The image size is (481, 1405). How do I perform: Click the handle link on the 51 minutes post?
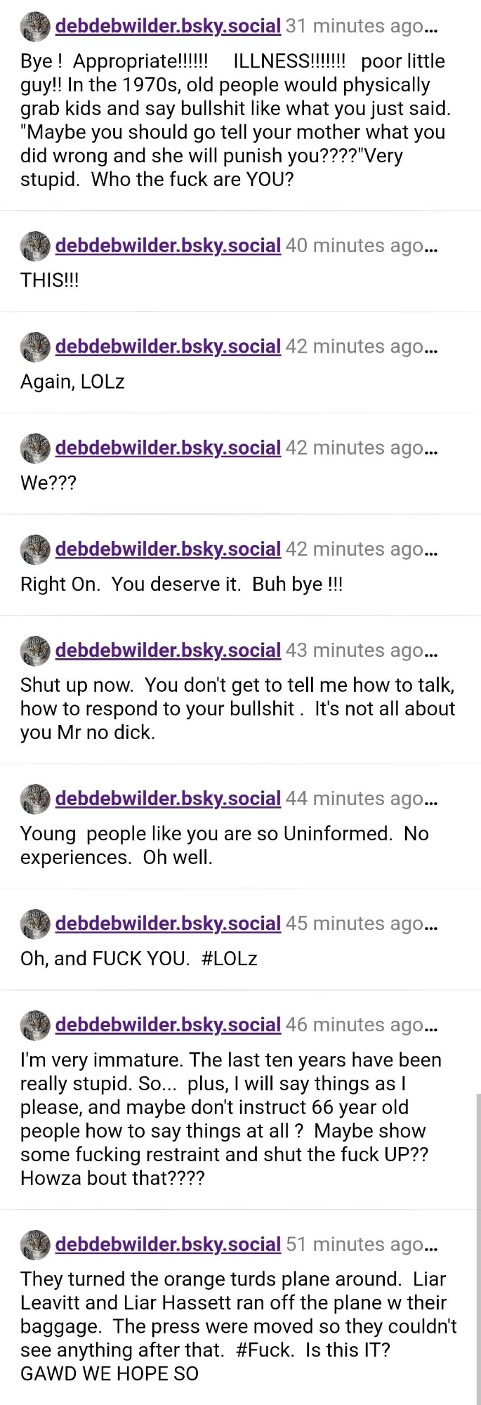[x=168, y=1244]
